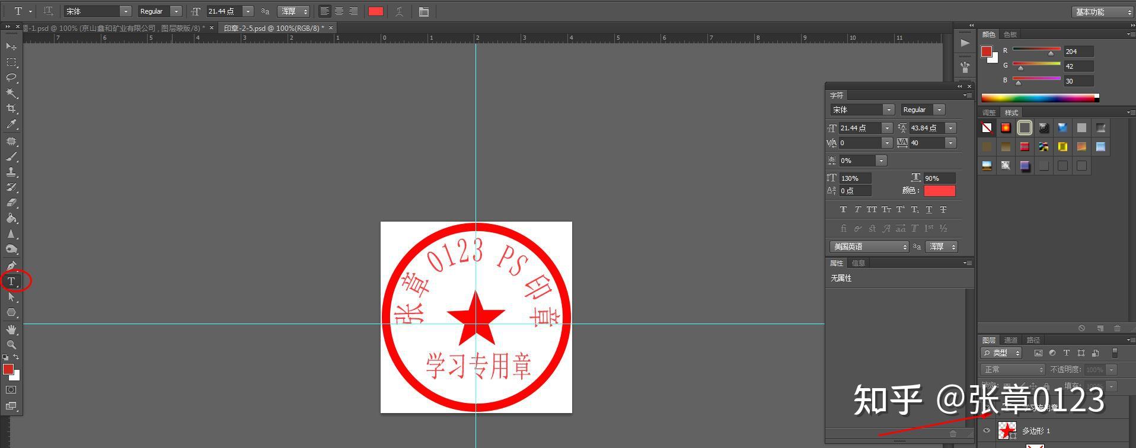Select the Magic Wand tool
Image resolution: width=1136 pixels, height=448 pixels.
coord(11,93)
